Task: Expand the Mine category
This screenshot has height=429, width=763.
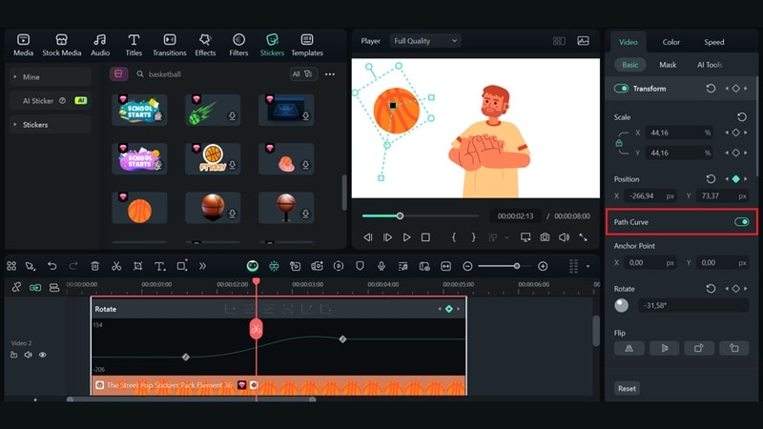Action: click(50, 77)
